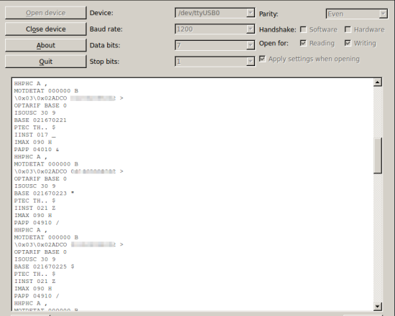The image size is (395, 316).
Task: Click the line BASE 021670223
Action: (44, 193)
